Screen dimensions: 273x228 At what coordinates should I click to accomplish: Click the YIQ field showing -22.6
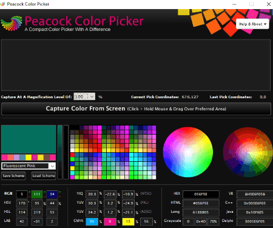(110, 194)
